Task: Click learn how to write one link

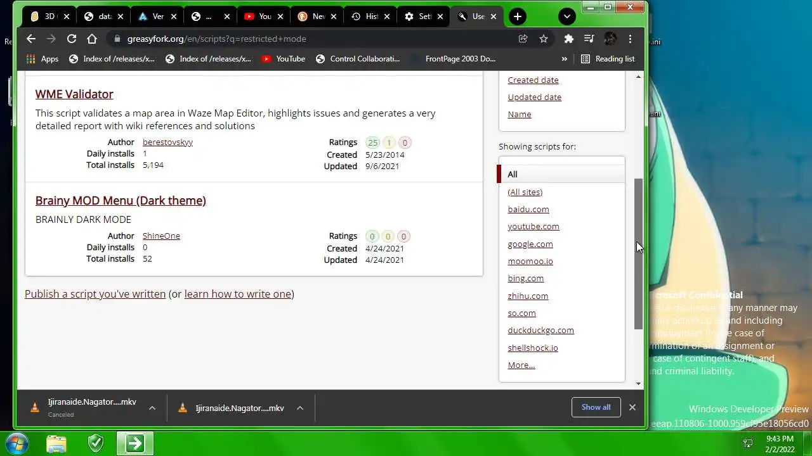Action: [x=237, y=294]
